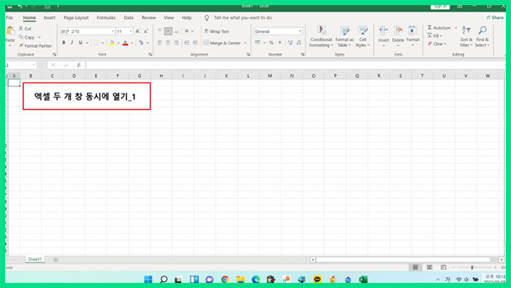Toggle Align Left for cell text

click(x=159, y=42)
